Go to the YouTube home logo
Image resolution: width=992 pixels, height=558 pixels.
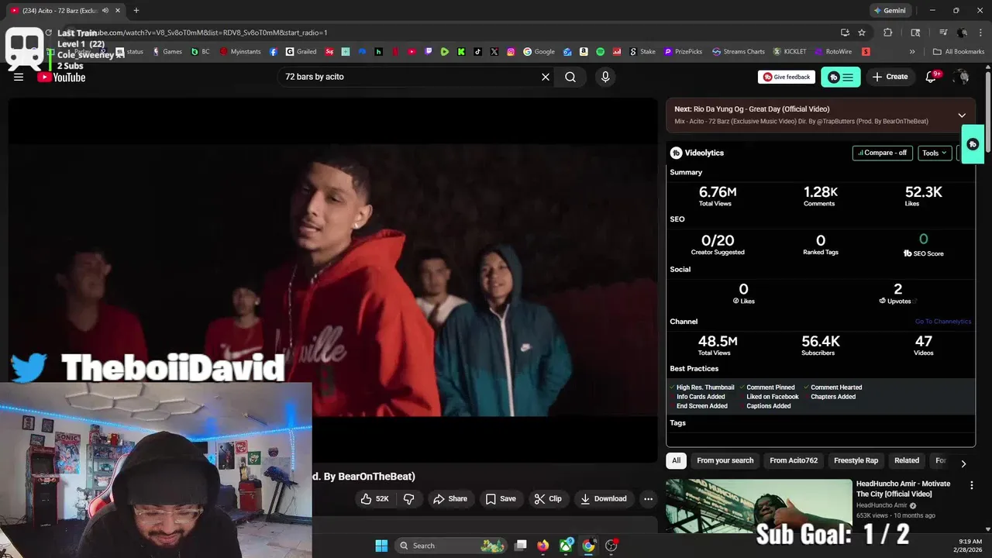coord(62,77)
